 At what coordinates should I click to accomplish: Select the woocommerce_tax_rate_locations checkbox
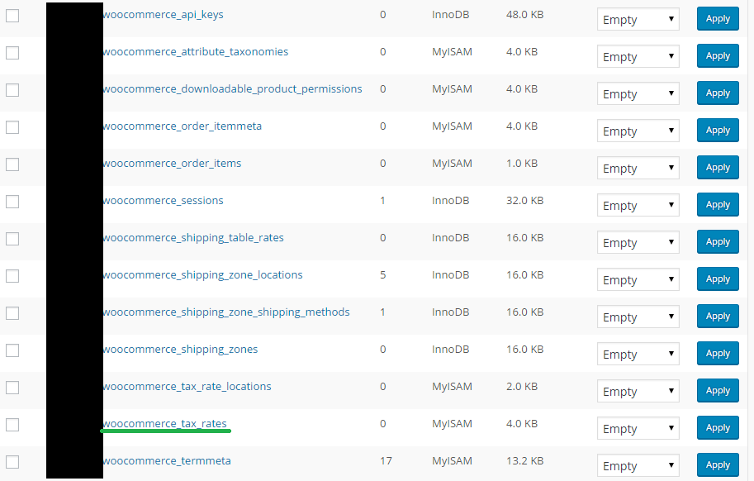(12, 388)
